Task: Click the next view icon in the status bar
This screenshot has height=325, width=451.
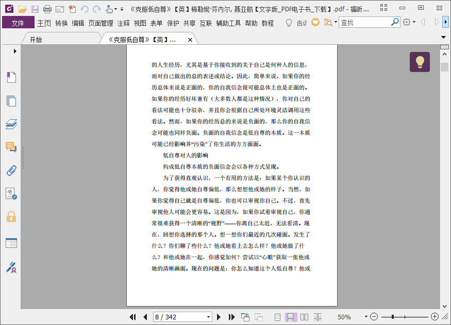Action: pos(259,317)
